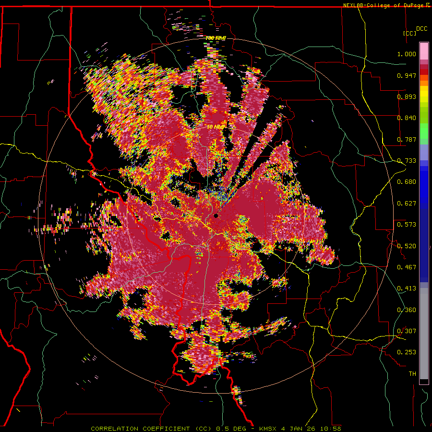
Task: Select the 0.733 scale value
Action: pos(407,161)
